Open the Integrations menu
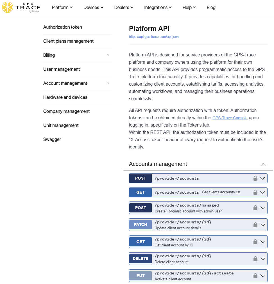The width and height of the screenshot is (274, 284). coord(158,7)
